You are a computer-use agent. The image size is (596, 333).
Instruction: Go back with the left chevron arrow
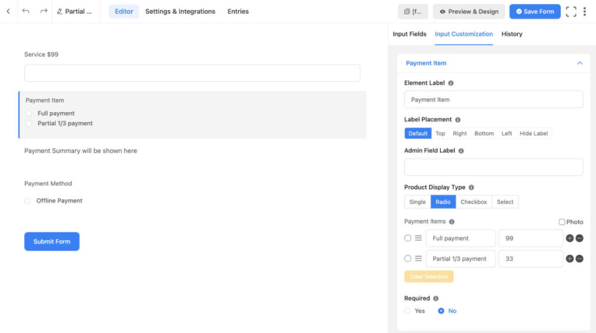tap(8, 12)
